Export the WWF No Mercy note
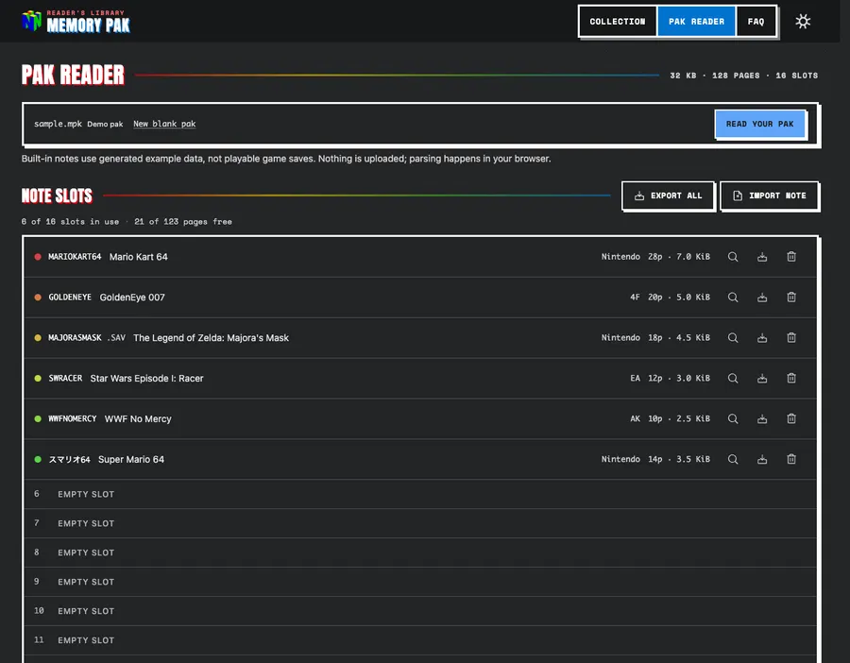 point(761,418)
